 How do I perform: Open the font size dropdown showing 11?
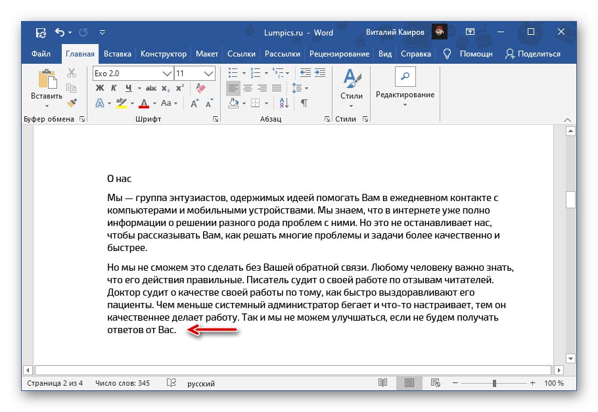click(207, 74)
